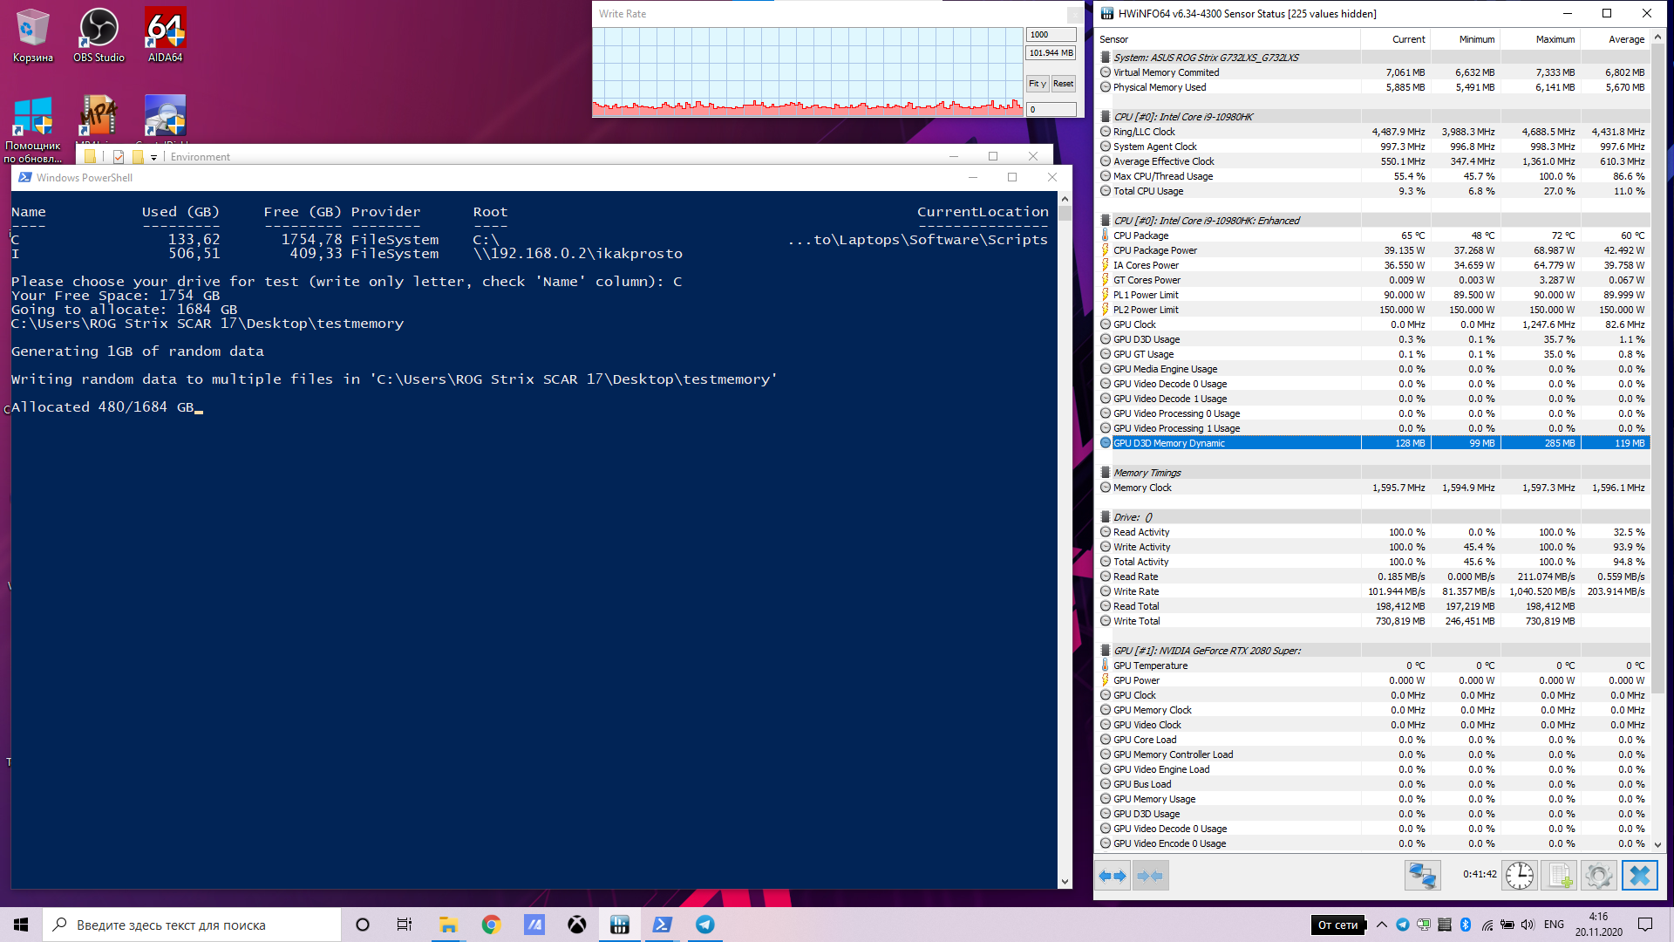Click the PowerShell title bar icon

click(24, 177)
